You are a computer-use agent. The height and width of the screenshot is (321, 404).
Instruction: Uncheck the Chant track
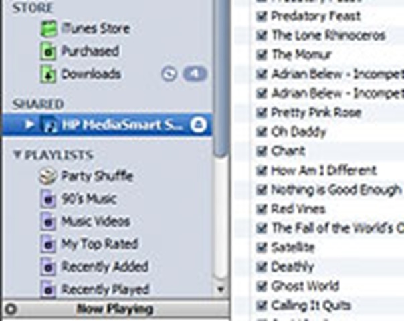(x=262, y=151)
